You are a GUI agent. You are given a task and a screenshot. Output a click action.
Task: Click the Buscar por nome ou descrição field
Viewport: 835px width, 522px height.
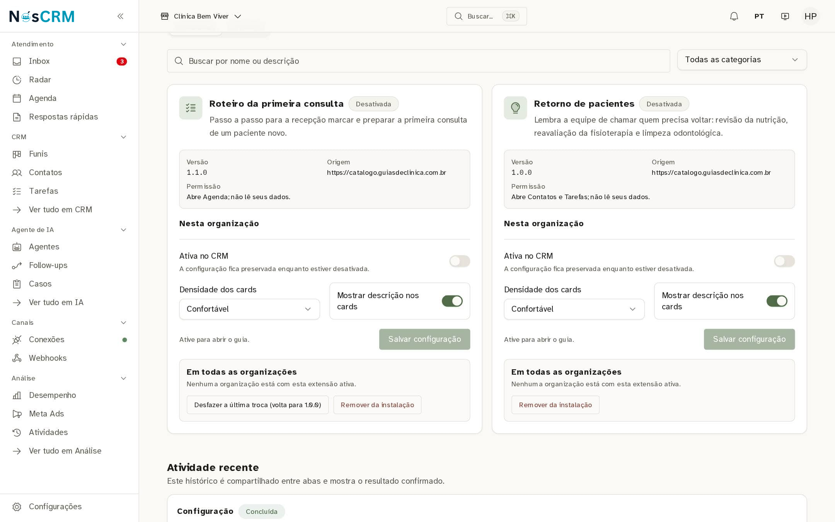tap(418, 61)
